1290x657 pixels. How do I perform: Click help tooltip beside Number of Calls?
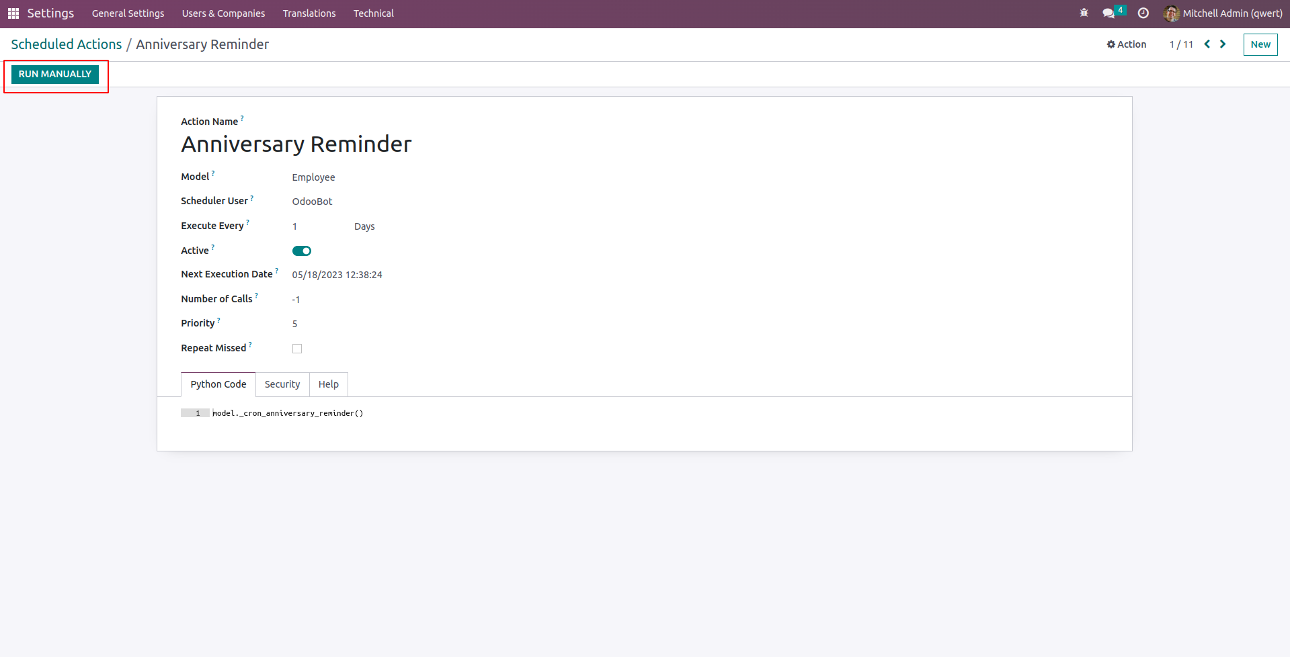(x=256, y=296)
